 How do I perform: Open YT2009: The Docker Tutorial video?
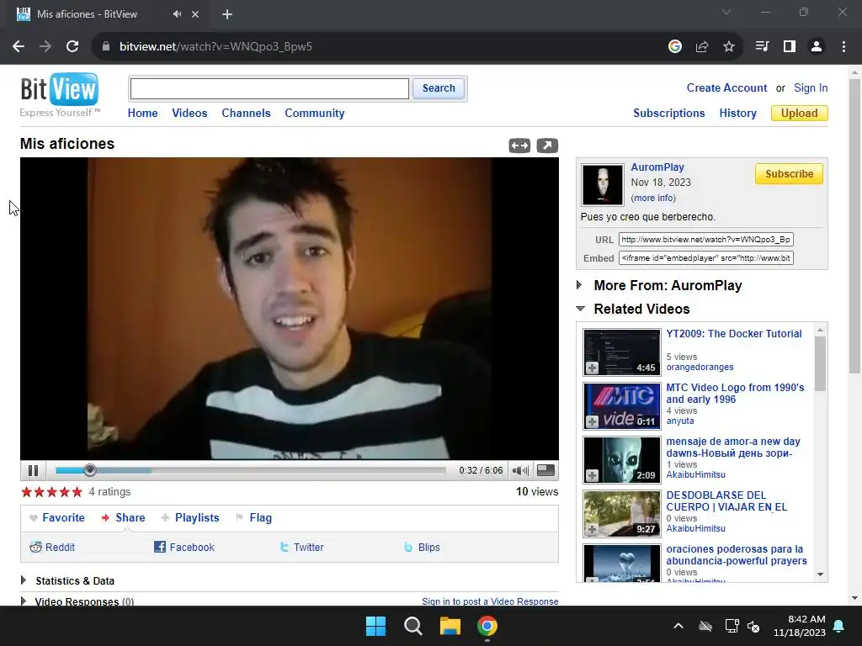(734, 333)
